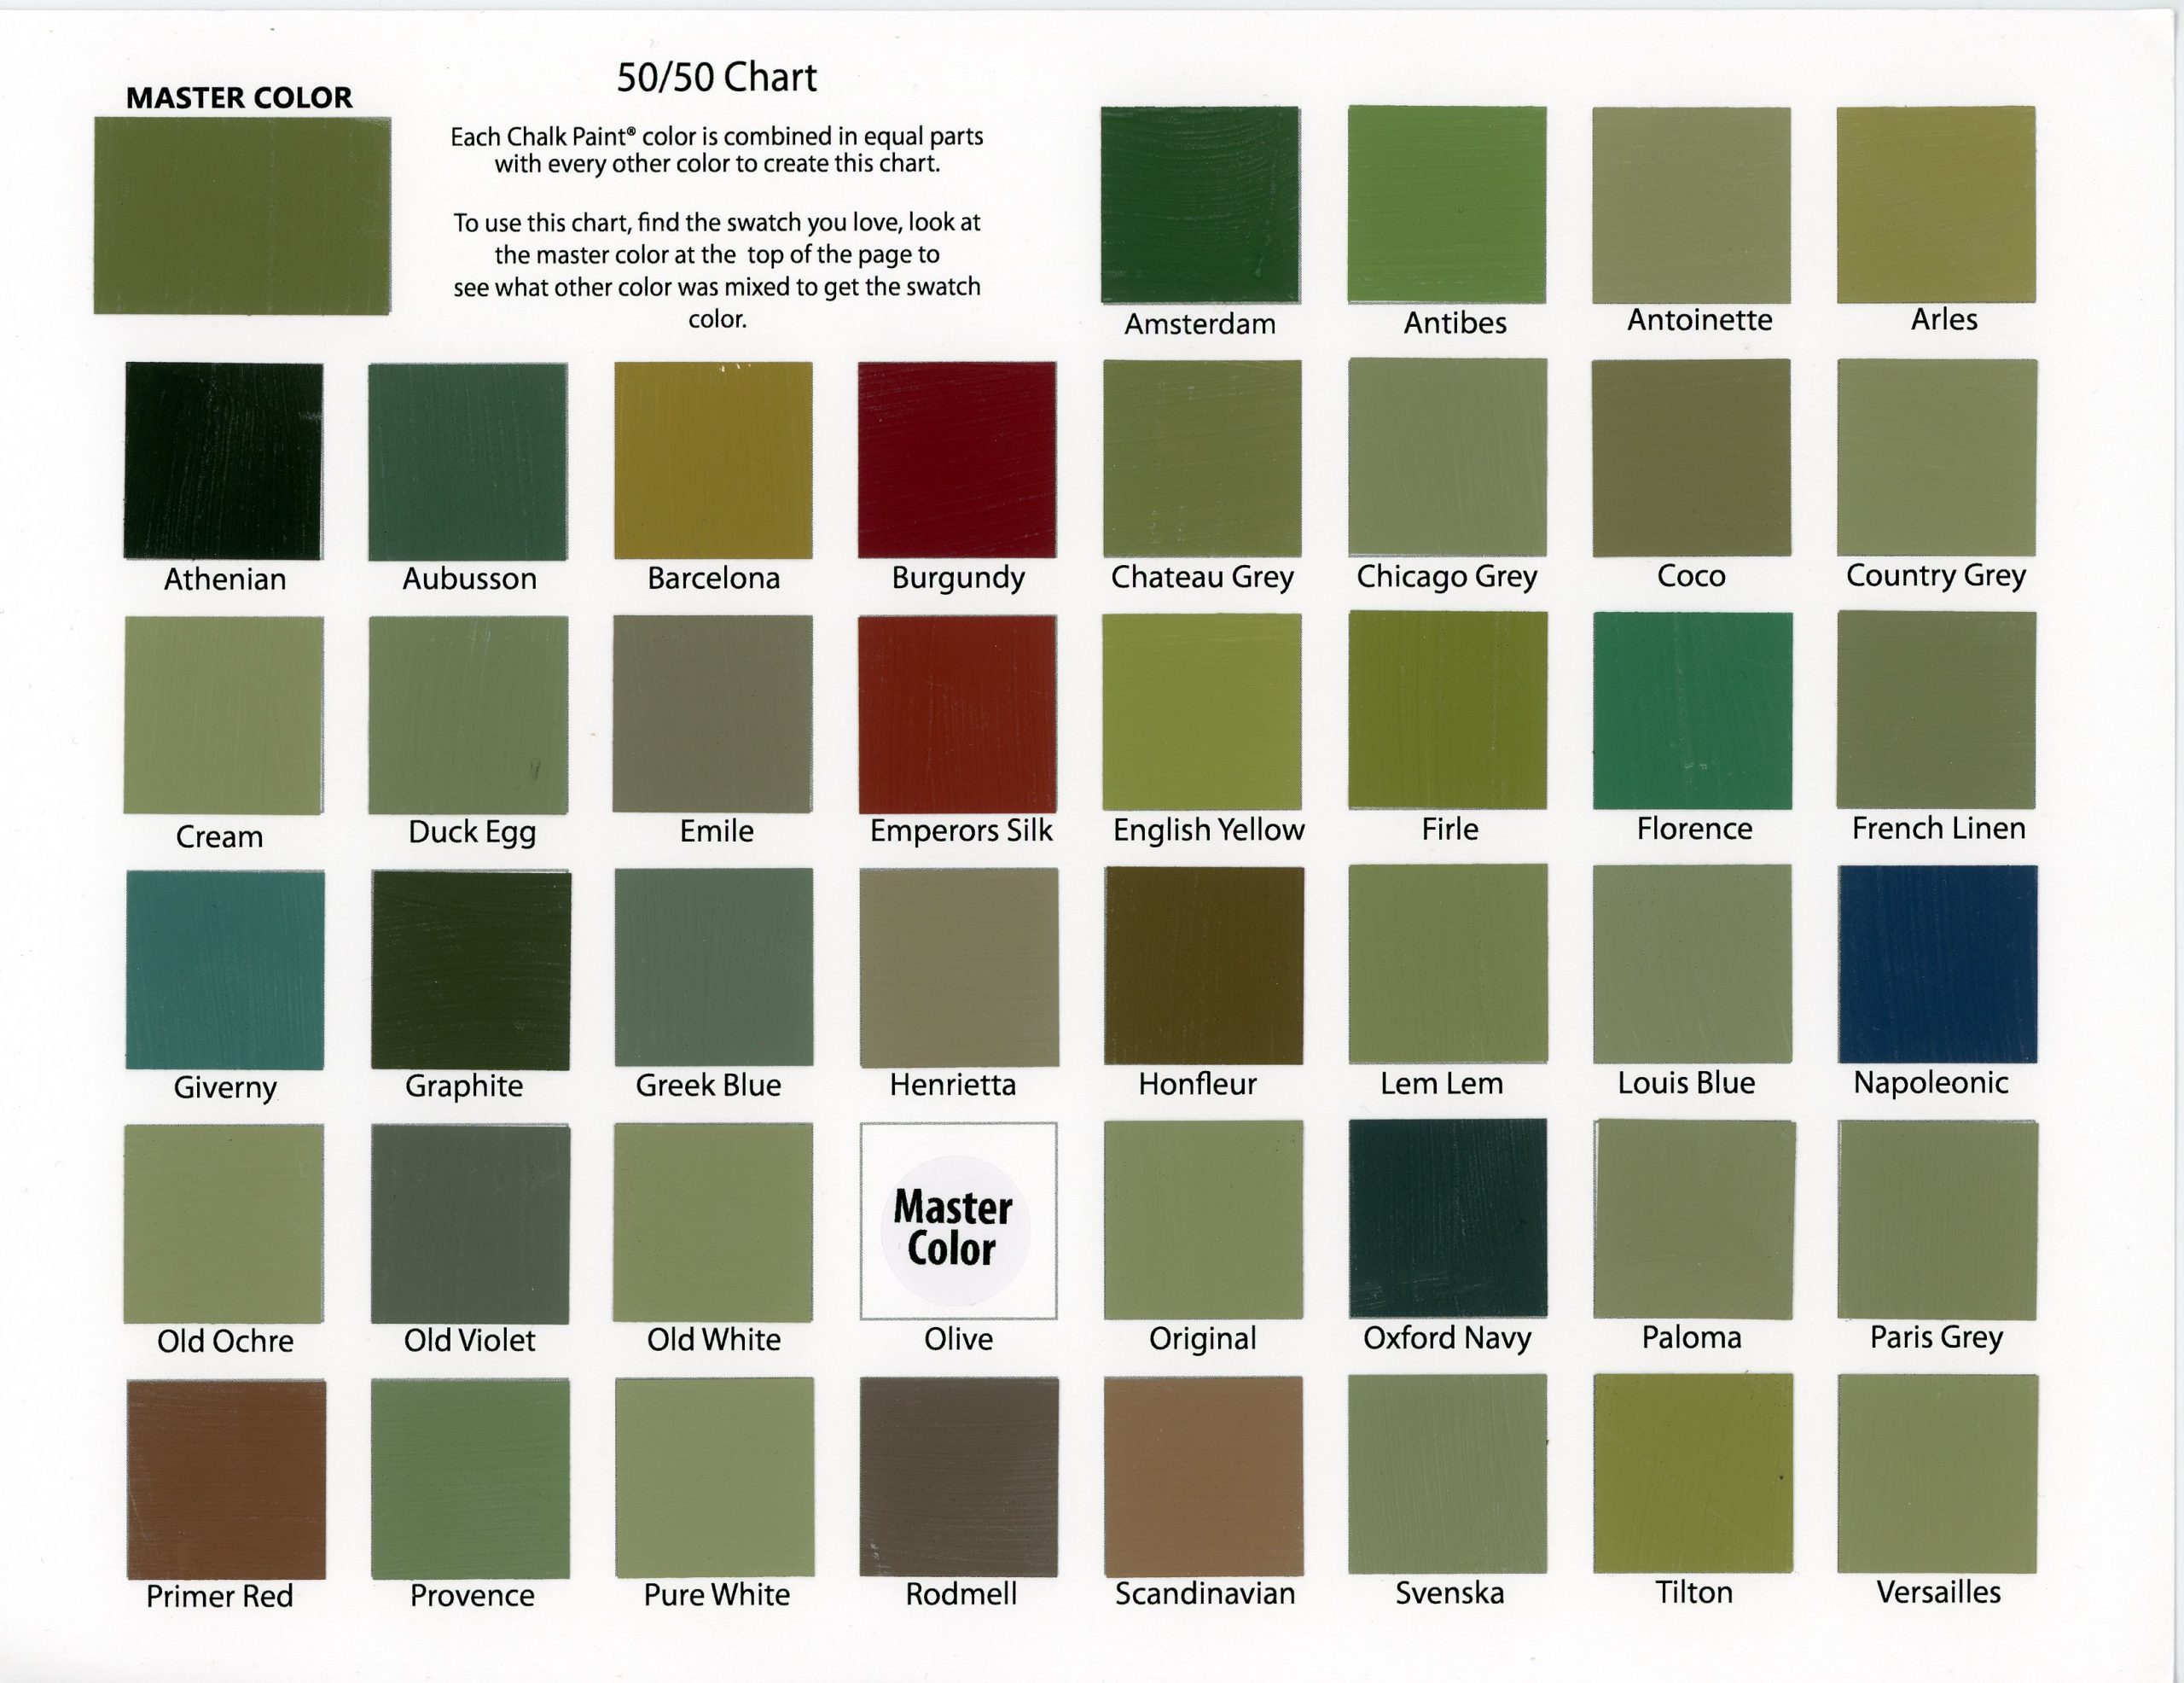The height and width of the screenshot is (1683, 2184).
Task: Click the Lem Lem swatch
Action: pos(1448,964)
